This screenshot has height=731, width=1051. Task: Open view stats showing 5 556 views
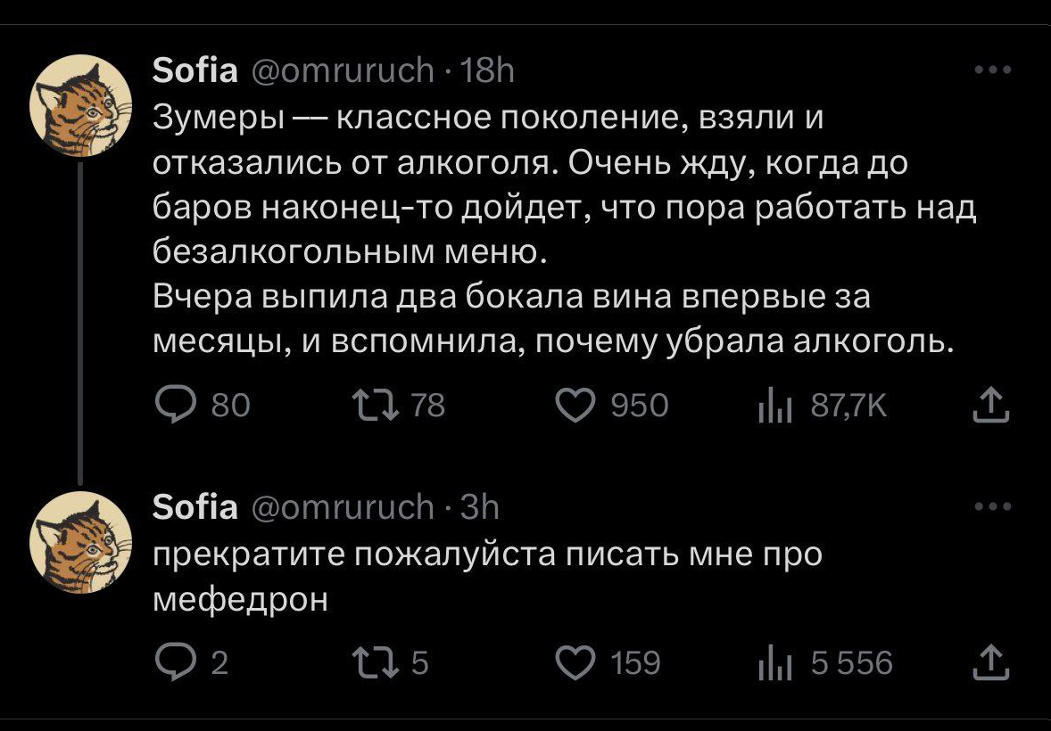(769, 662)
